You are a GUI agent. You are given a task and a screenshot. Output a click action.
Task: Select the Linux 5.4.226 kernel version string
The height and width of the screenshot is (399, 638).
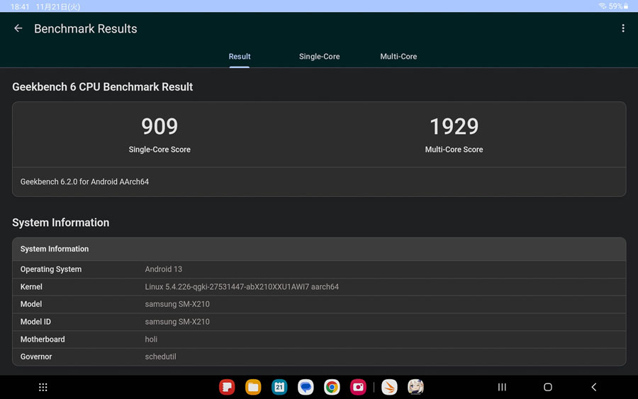click(x=242, y=287)
